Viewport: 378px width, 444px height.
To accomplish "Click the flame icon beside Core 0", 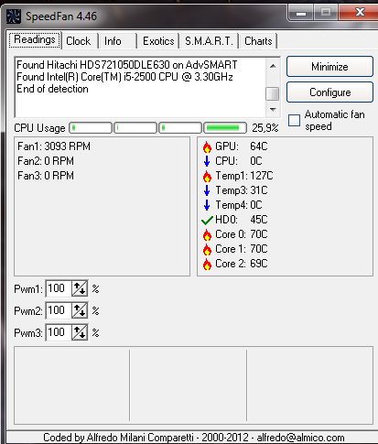I will (207, 234).
